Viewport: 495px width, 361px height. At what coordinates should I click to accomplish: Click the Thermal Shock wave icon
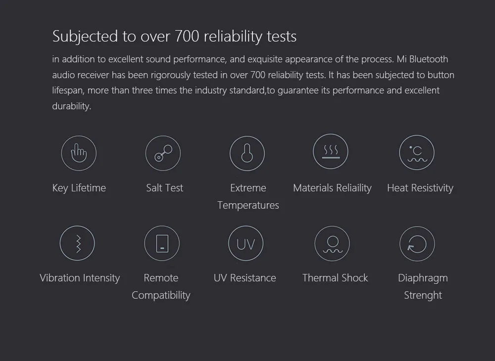coord(332,243)
